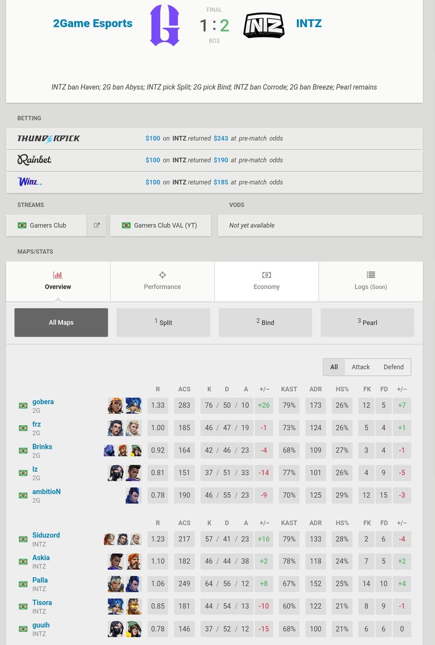
Task: Click gobera's first agent icon
Action: [116, 406]
